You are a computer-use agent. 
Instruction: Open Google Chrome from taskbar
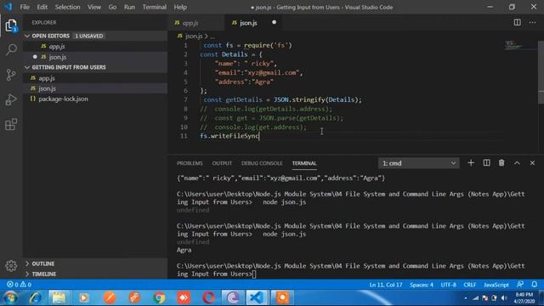pos(159,297)
